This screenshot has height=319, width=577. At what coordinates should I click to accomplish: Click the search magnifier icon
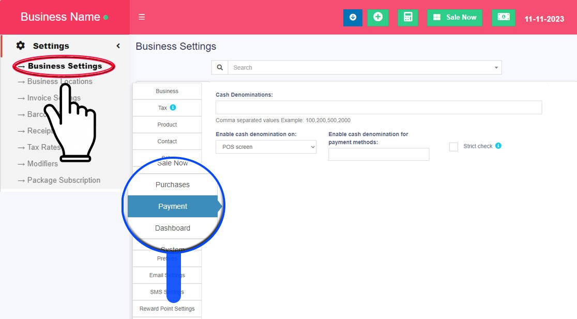pos(220,68)
